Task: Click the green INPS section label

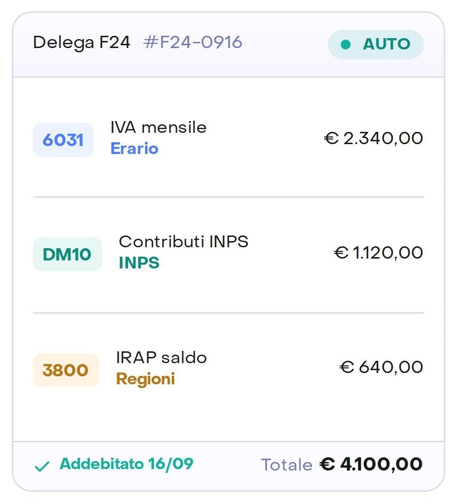Action: pos(139,263)
